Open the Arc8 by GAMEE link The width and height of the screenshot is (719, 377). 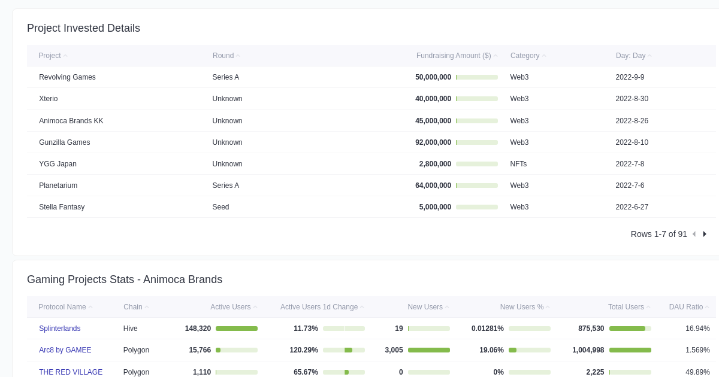(65, 349)
